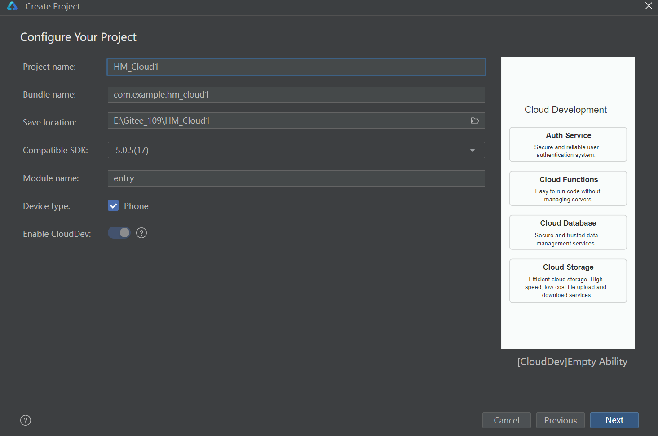The height and width of the screenshot is (436, 658).
Task: Open the 5.0.5(17) SDK combo box
Action: click(296, 150)
